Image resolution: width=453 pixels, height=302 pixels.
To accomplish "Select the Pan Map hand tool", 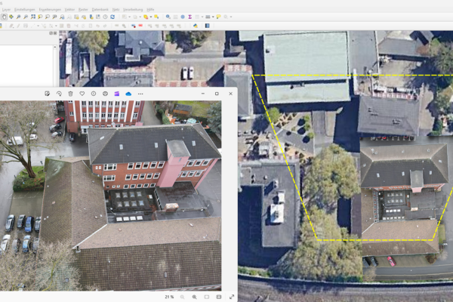I will [x=4, y=17].
